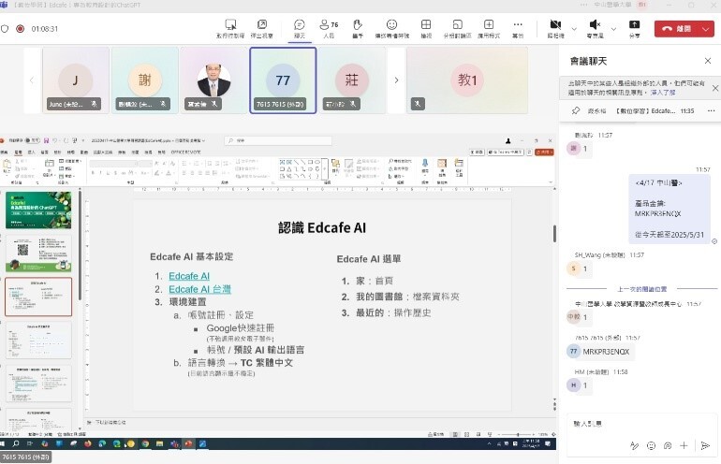Open the Apps (應用程式) button
The image size is (721, 464).
coord(489,28)
